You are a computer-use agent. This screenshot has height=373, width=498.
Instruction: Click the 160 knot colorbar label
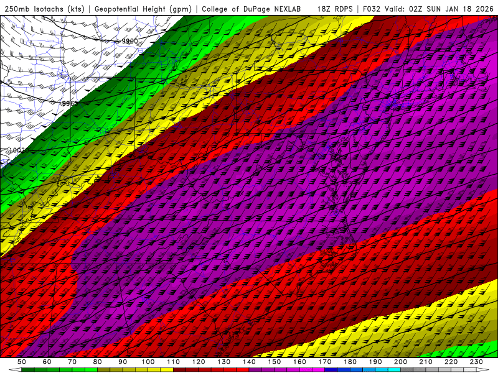299,362
